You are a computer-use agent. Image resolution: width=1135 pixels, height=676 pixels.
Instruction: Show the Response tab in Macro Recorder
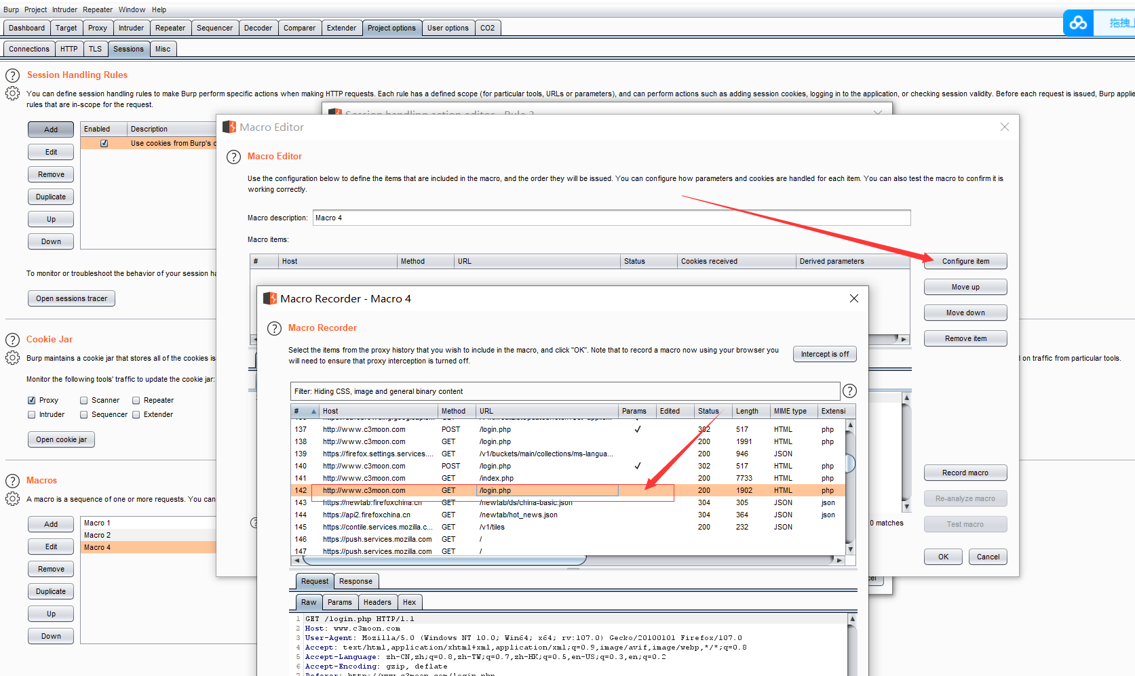click(x=356, y=581)
